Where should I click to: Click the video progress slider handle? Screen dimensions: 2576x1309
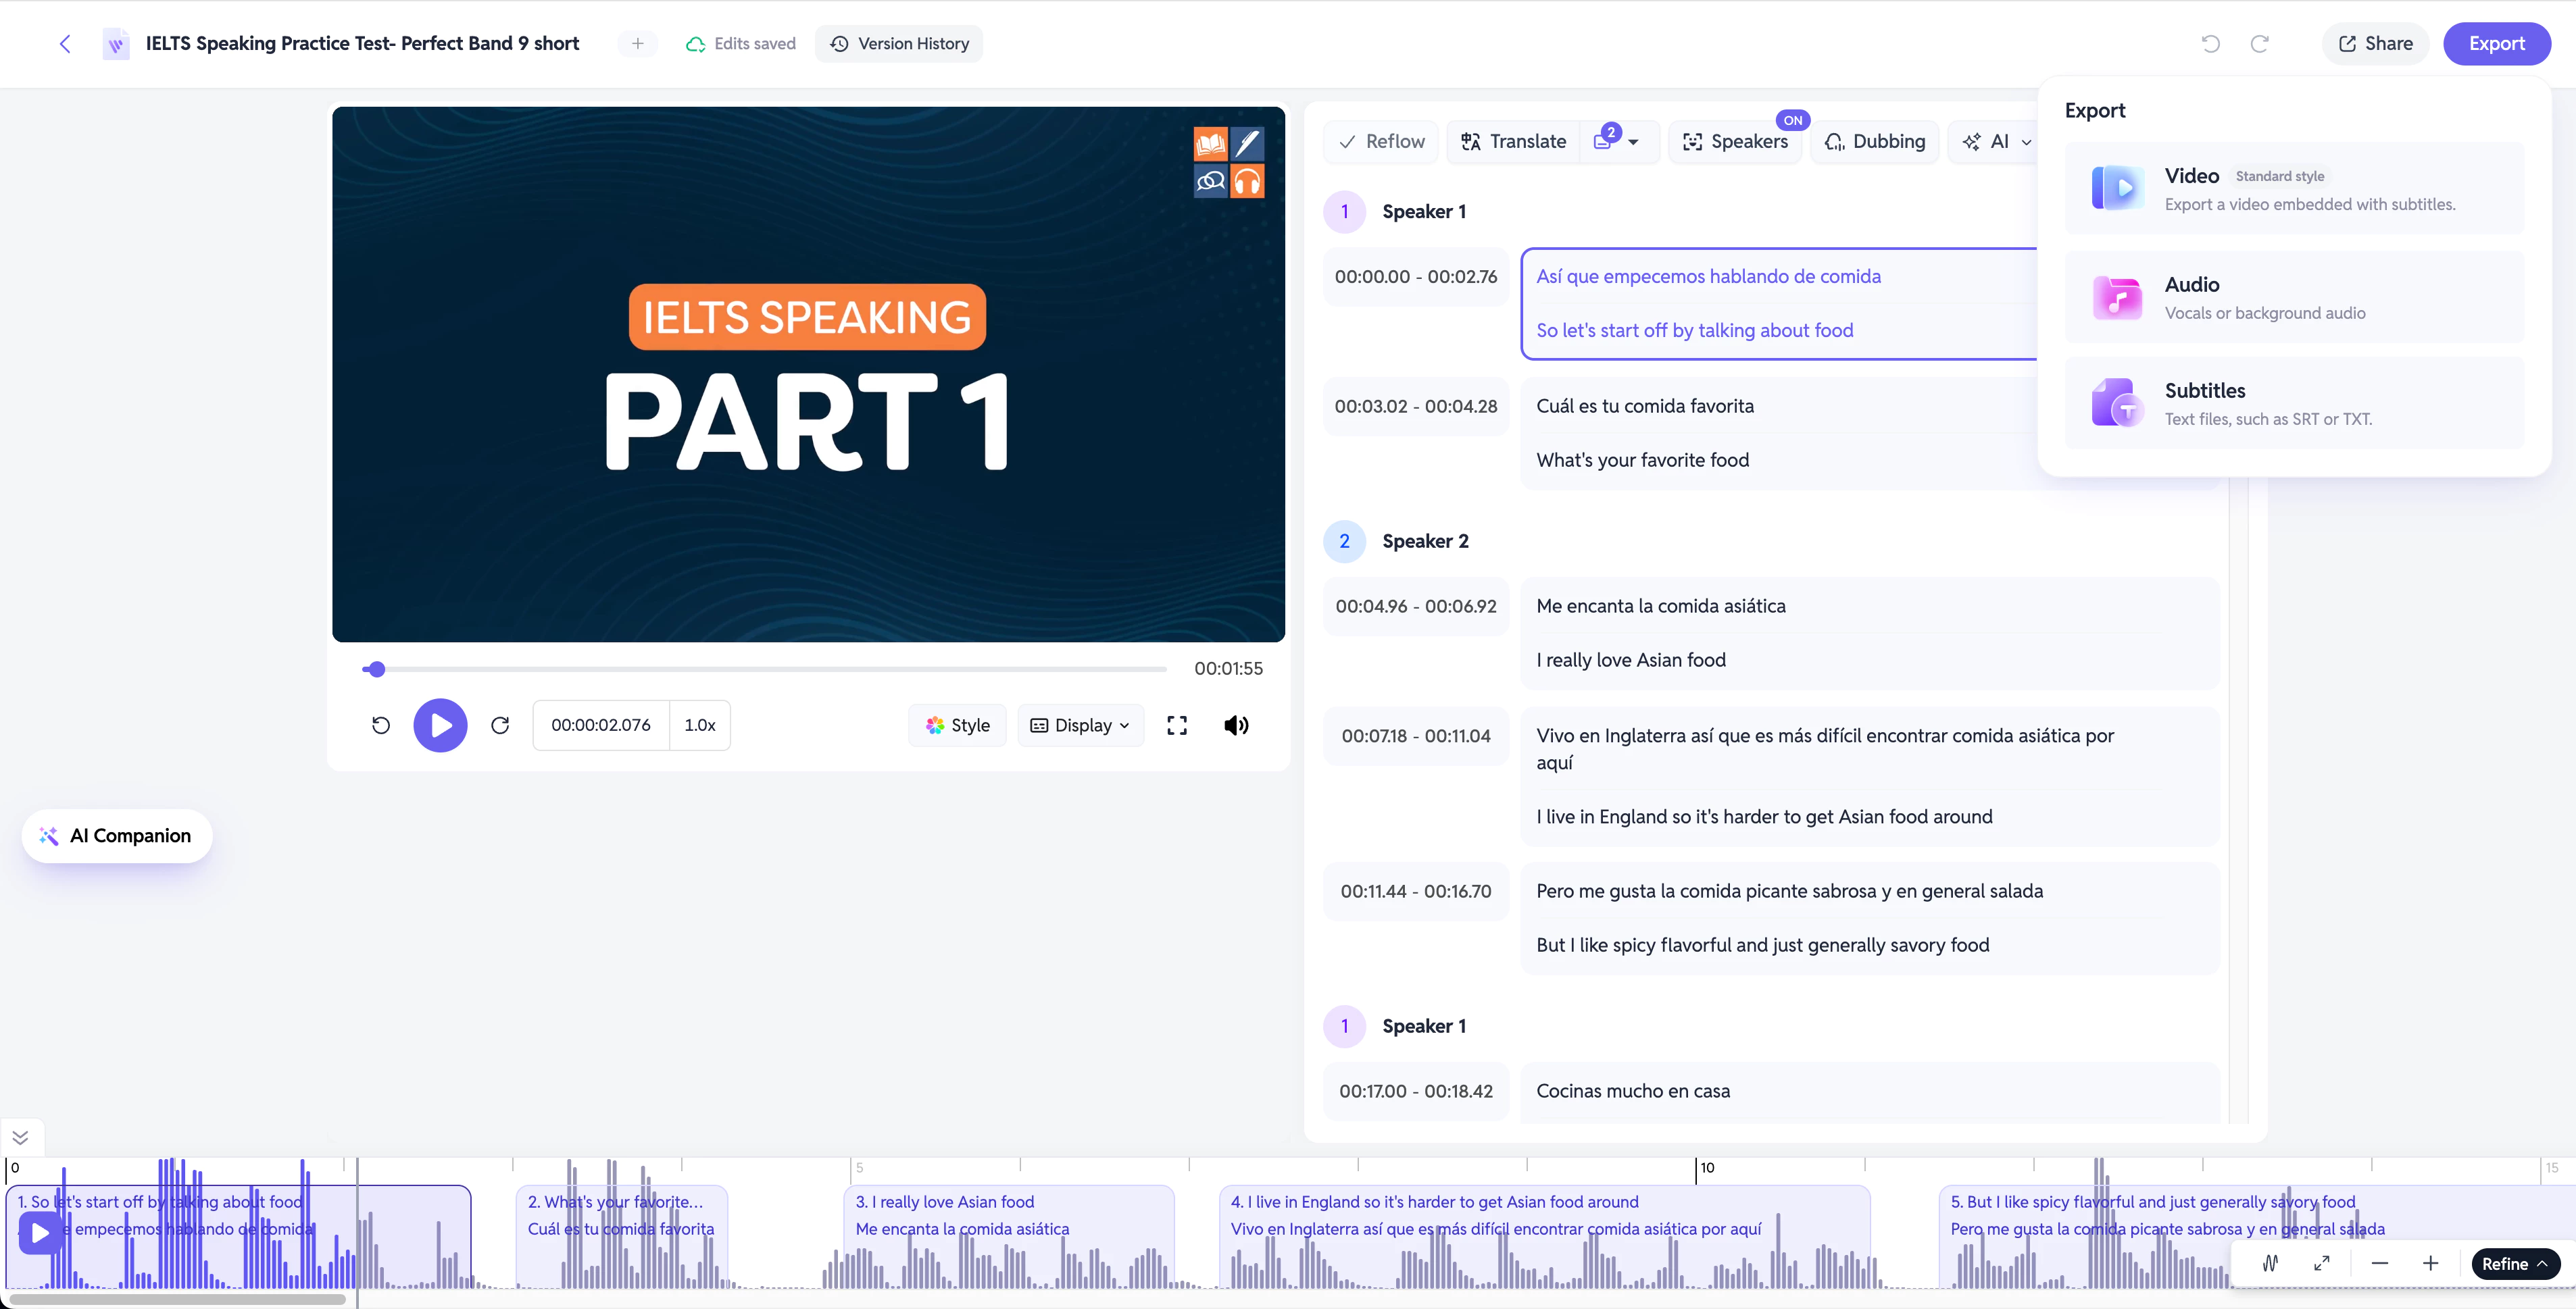[x=376, y=669]
